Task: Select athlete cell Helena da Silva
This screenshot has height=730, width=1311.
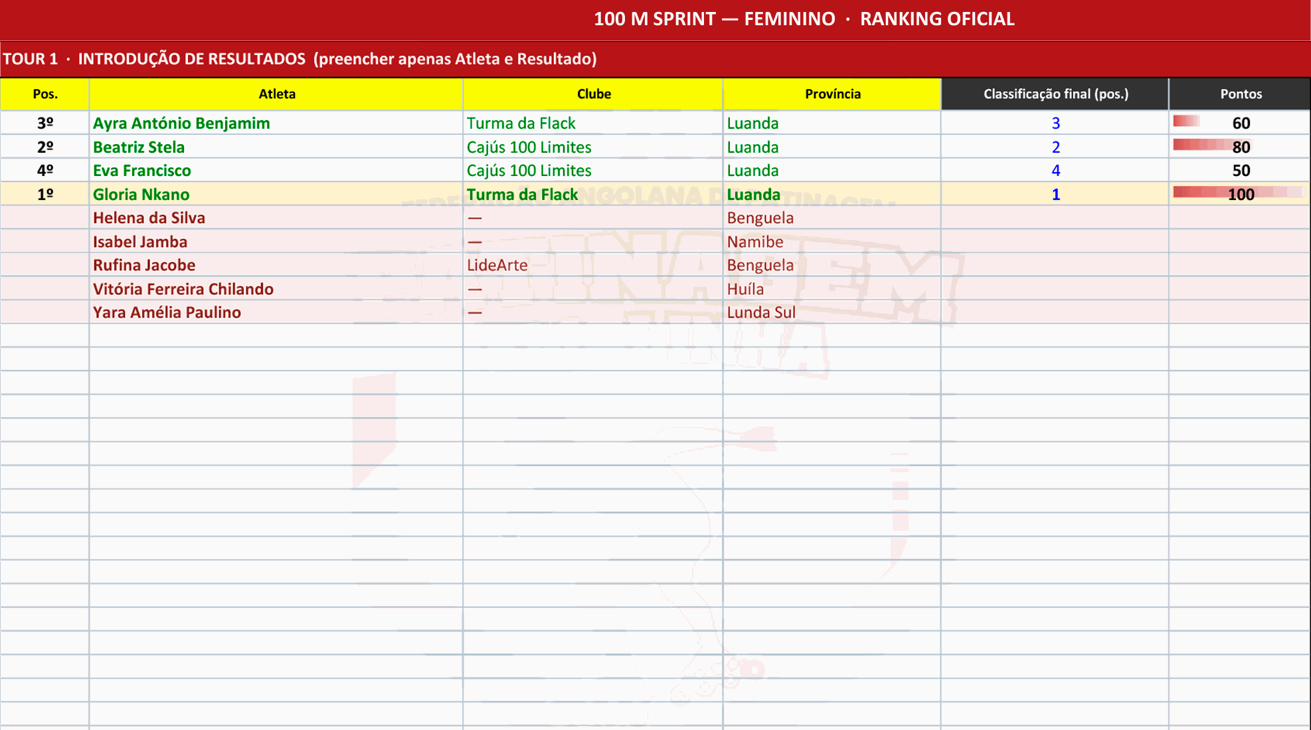Action: (x=276, y=218)
